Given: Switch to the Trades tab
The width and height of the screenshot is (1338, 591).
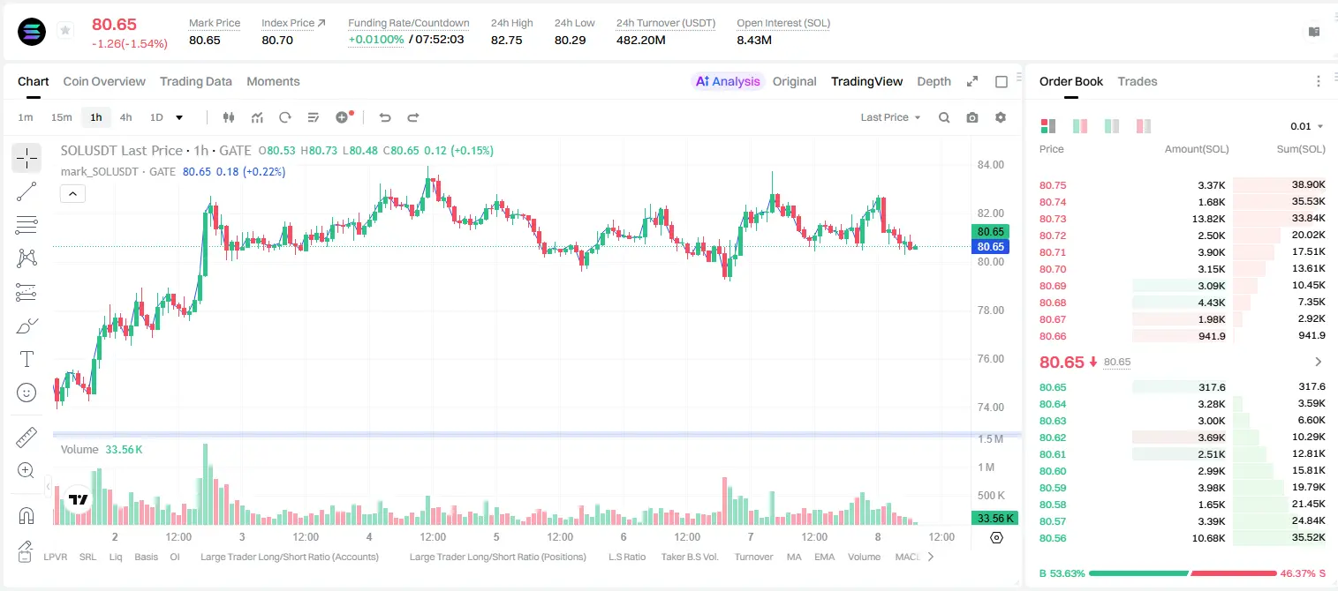Looking at the screenshot, I should pyautogui.click(x=1137, y=81).
